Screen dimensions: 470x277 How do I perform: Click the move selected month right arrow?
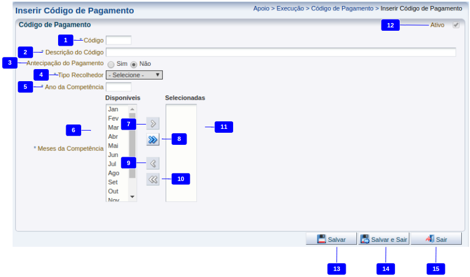[153, 123]
